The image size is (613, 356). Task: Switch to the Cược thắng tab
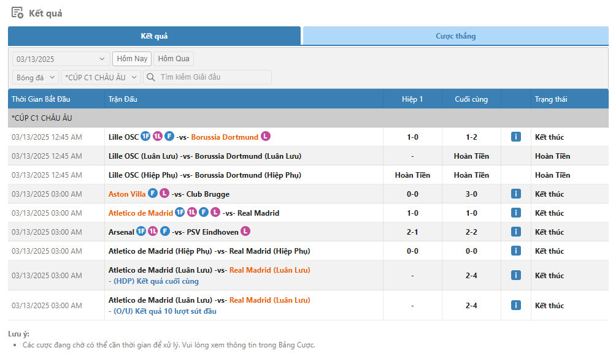pos(455,36)
